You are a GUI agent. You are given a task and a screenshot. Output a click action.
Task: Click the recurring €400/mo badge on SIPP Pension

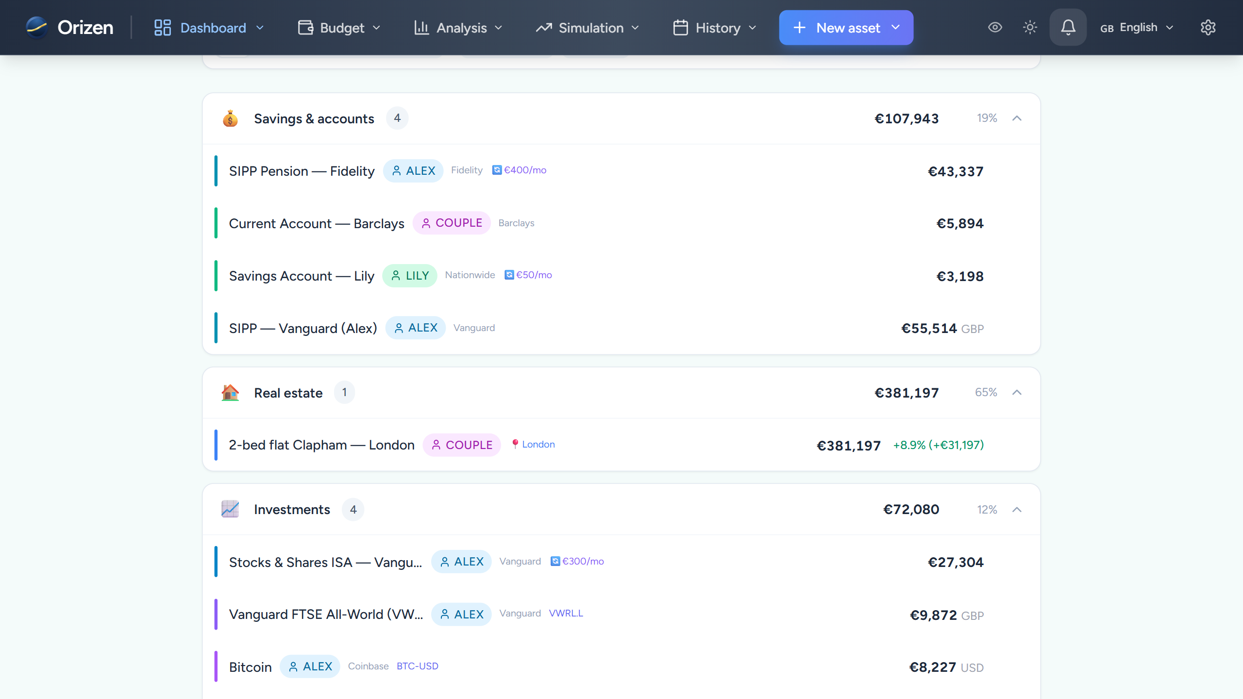point(519,170)
